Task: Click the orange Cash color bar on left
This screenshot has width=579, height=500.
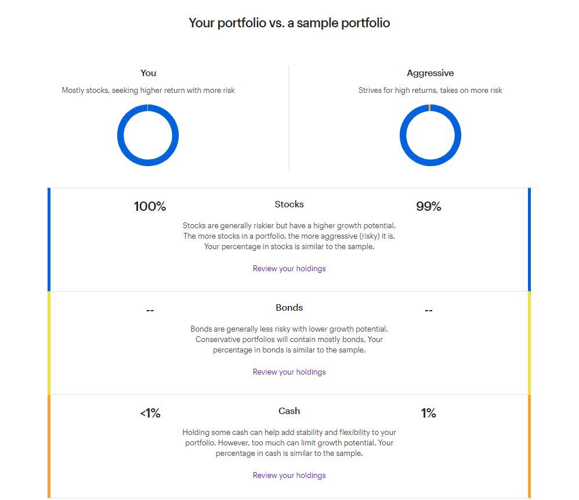Action: (x=49, y=447)
